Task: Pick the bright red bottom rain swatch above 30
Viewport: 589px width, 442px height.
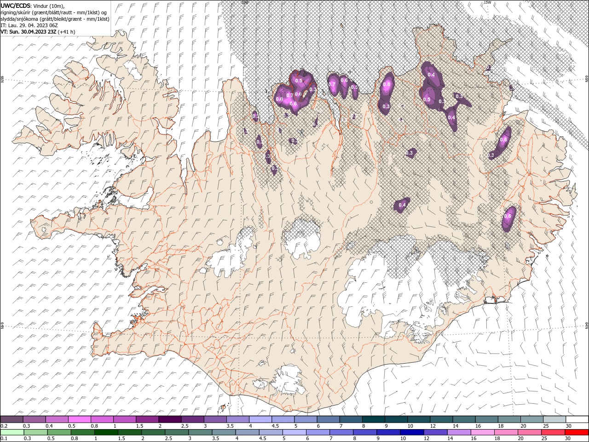Action: (577, 432)
